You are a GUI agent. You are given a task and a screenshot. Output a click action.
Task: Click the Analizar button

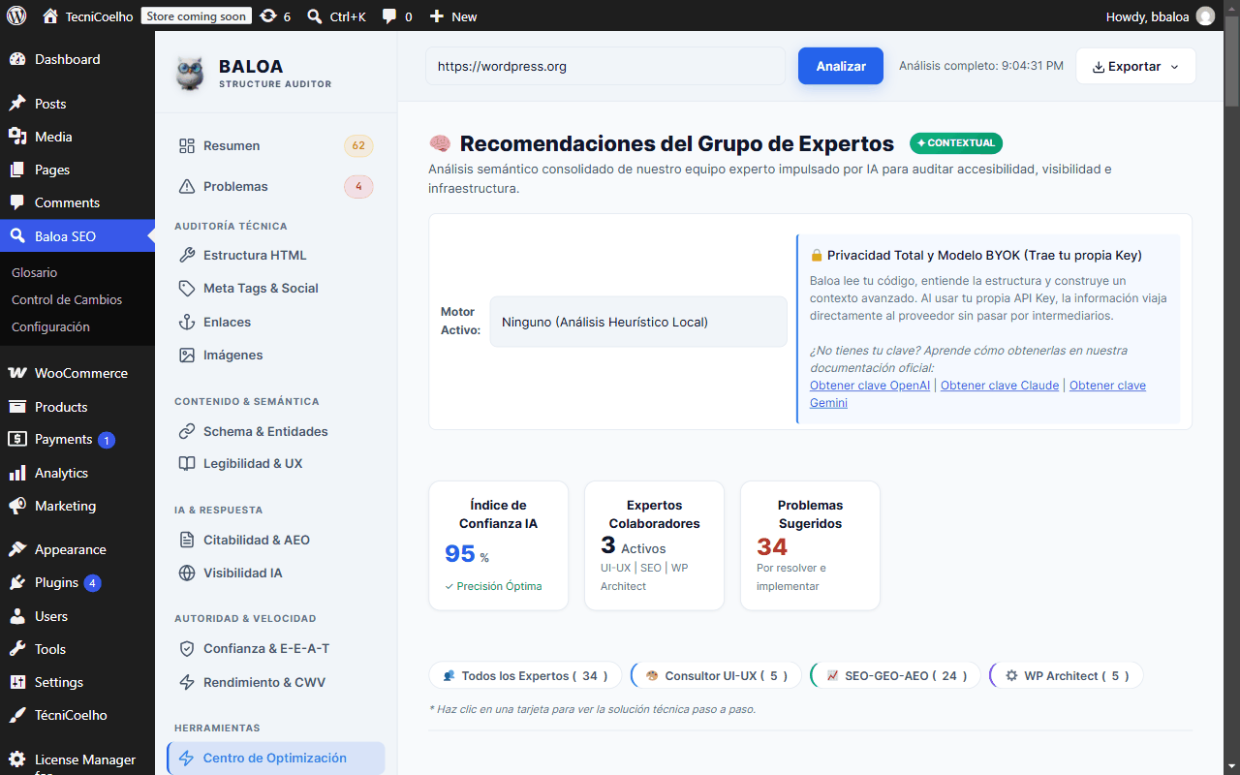click(841, 66)
